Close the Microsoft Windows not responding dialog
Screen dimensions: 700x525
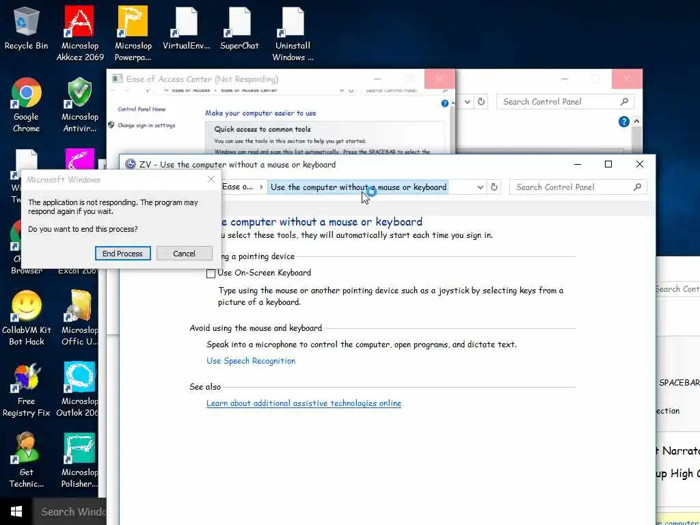click(x=211, y=180)
